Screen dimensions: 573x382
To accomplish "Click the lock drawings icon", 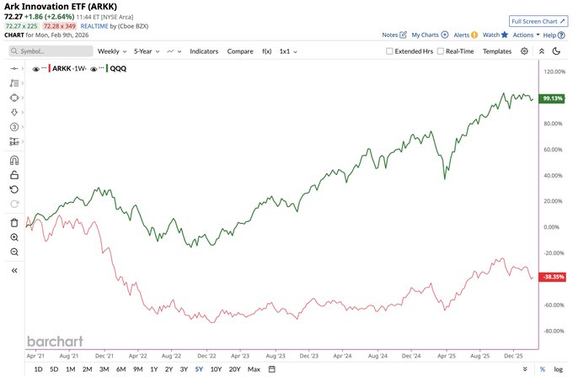I will [14, 175].
